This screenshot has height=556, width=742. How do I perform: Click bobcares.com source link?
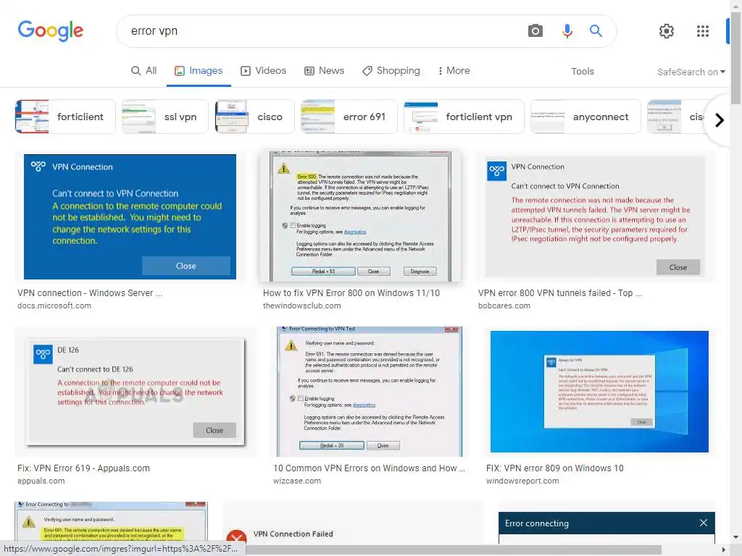(504, 306)
